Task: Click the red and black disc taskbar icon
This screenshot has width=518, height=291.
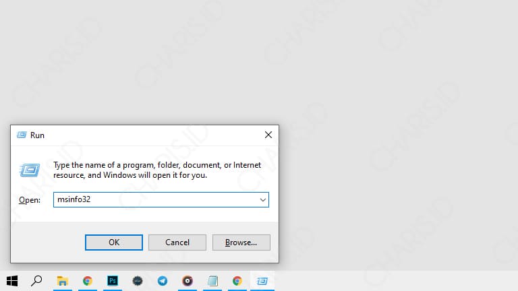Action: (188, 281)
